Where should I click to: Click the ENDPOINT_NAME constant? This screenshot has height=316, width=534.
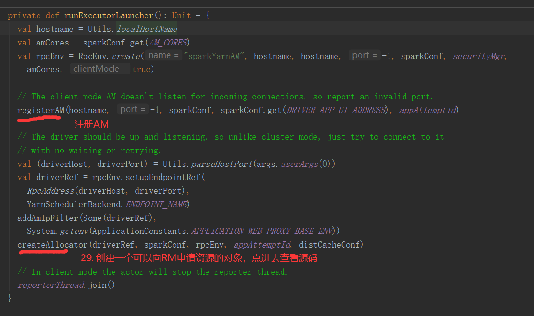[x=156, y=204]
